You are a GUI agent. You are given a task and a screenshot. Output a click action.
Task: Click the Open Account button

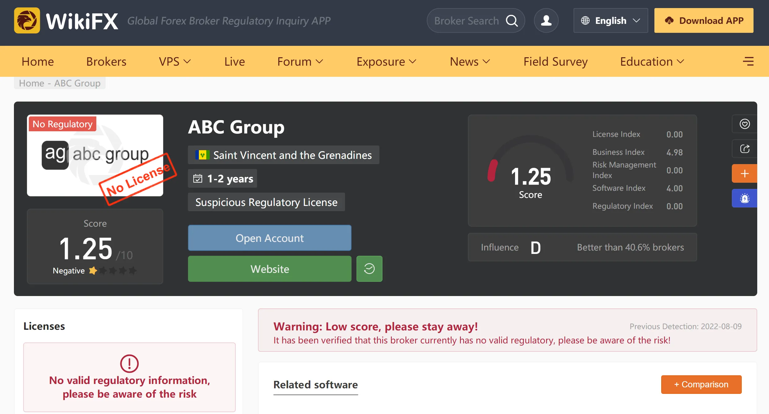(x=269, y=238)
